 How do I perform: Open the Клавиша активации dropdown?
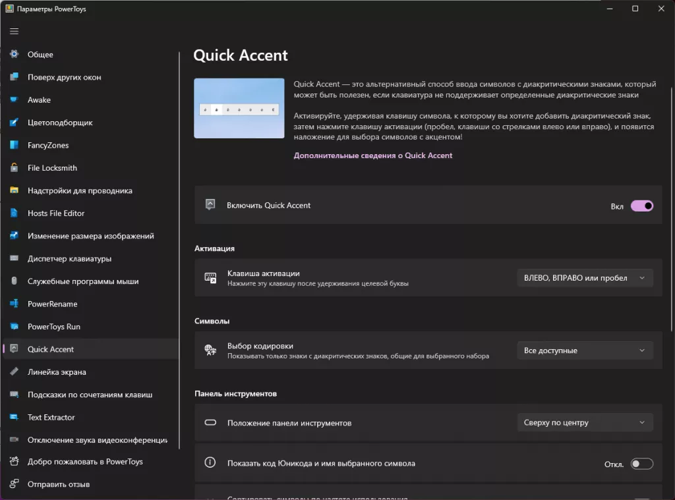point(585,278)
